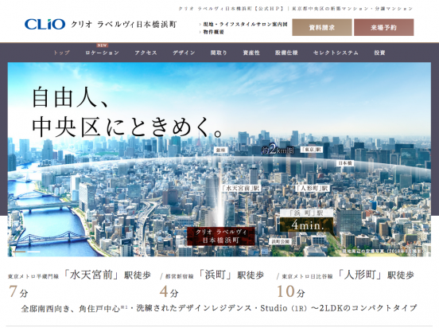Click the 都営新宿線 text
439x328 pixels.
(x=179, y=277)
